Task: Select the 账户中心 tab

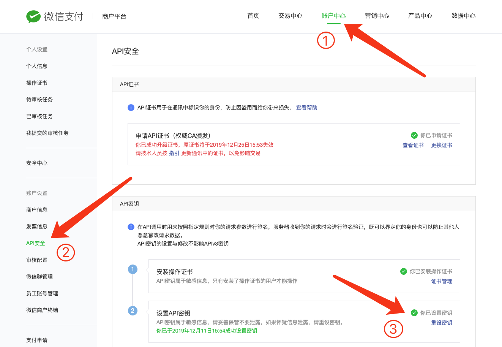Action: pyautogui.click(x=334, y=16)
